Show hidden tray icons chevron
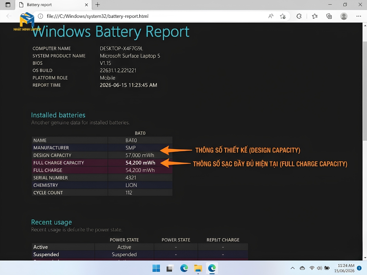367x275 pixels. 293,268
